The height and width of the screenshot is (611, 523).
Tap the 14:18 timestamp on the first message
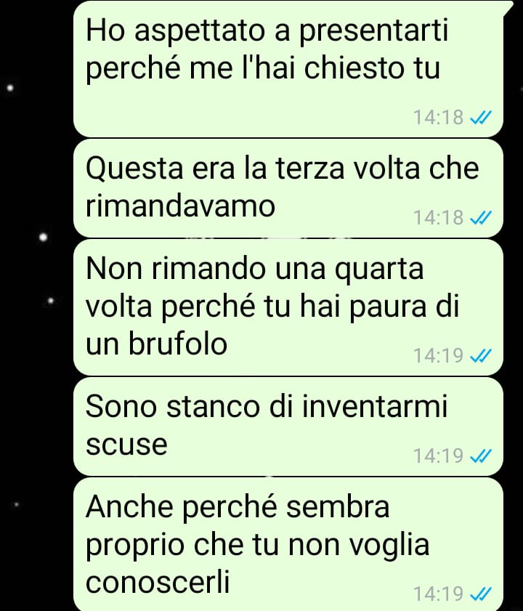[439, 117]
